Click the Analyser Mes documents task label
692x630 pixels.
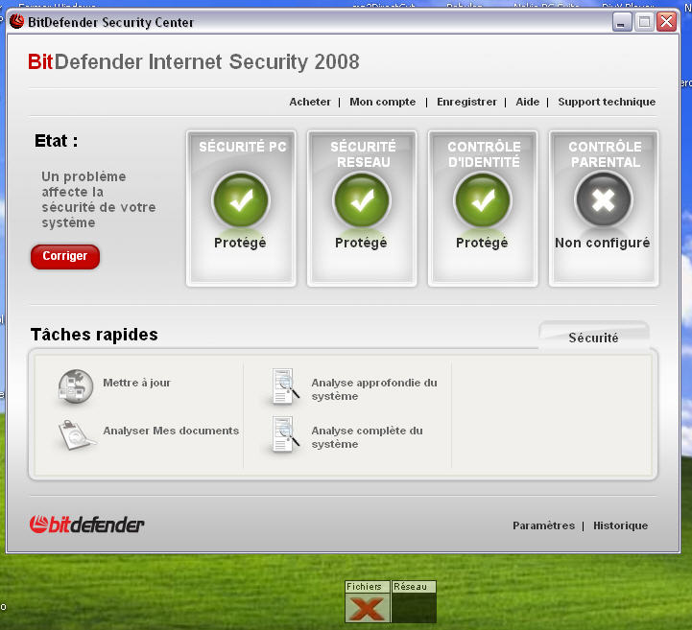(171, 431)
